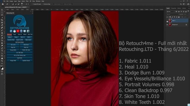The width and height of the screenshot is (190, 106).
Task: Toggle lock image pixels brush icon
Action: [x=172, y=17]
